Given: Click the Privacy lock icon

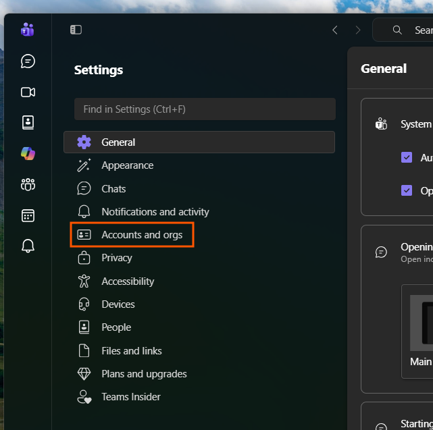Looking at the screenshot, I should pyautogui.click(x=84, y=258).
